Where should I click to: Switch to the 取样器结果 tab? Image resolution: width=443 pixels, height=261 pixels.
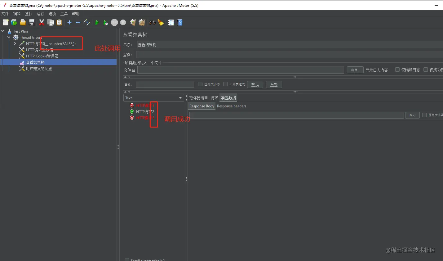pos(198,98)
